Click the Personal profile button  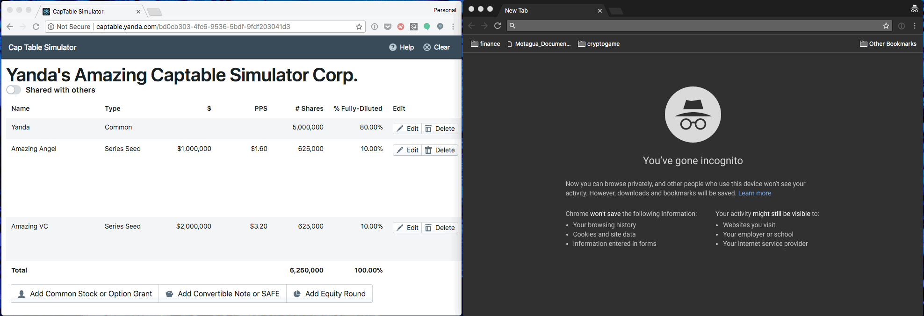[445, 10]
